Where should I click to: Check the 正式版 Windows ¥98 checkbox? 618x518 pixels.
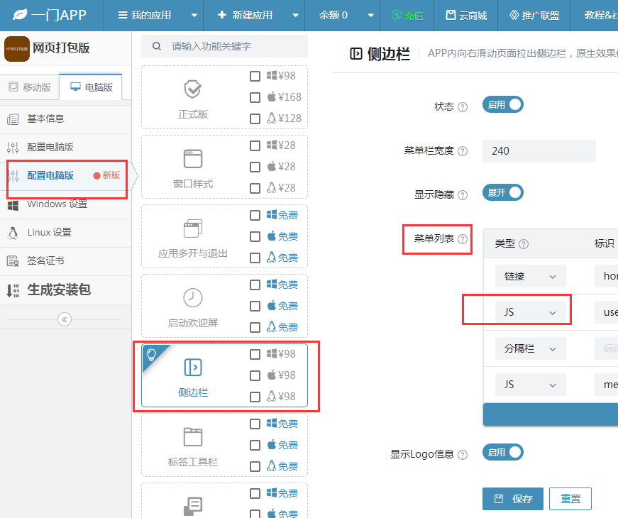255,76
